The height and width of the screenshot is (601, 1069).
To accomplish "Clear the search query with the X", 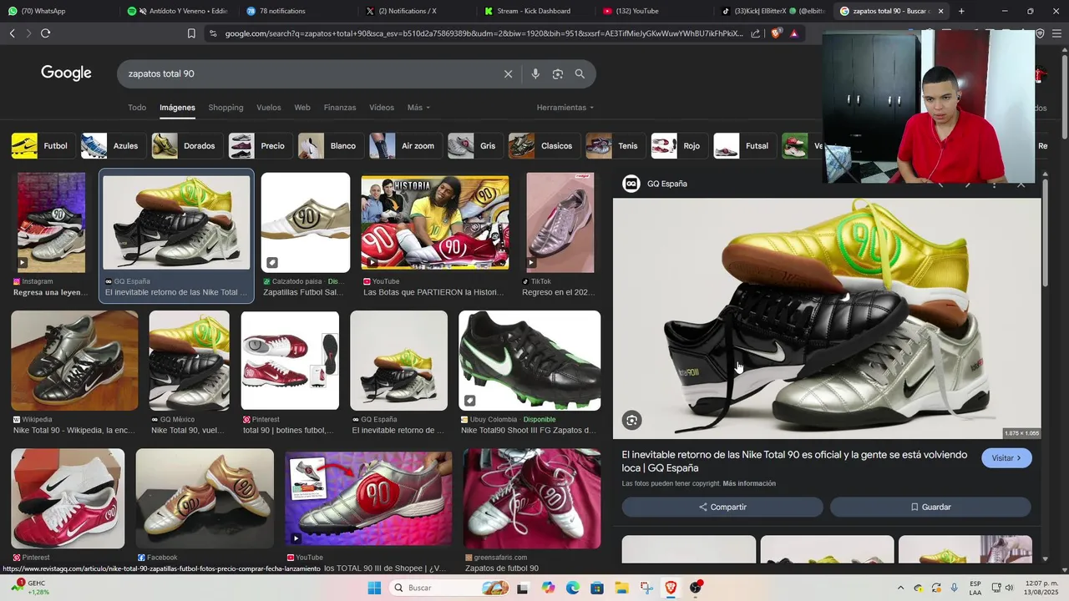I will [508, 73].
